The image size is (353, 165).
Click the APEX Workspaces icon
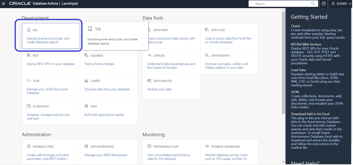(x=86, y=147)
